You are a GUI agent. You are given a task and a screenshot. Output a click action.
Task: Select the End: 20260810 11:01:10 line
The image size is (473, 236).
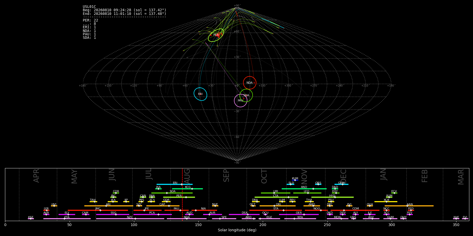125,14
